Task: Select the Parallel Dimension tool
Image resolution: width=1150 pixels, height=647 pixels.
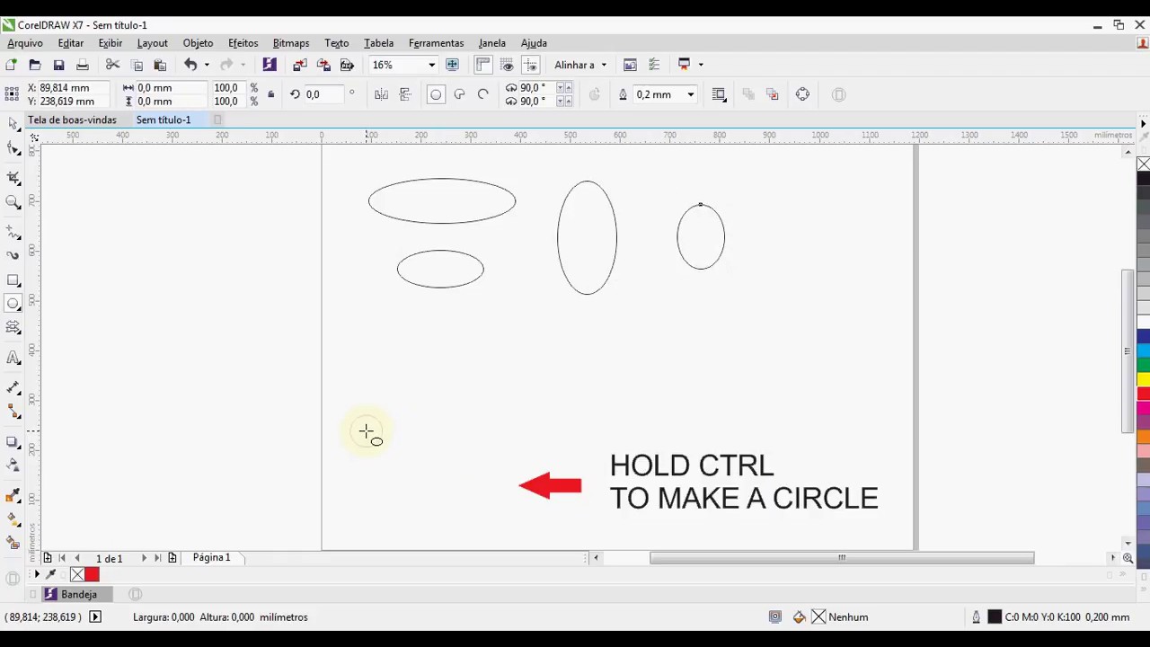Action: (13, 387)
